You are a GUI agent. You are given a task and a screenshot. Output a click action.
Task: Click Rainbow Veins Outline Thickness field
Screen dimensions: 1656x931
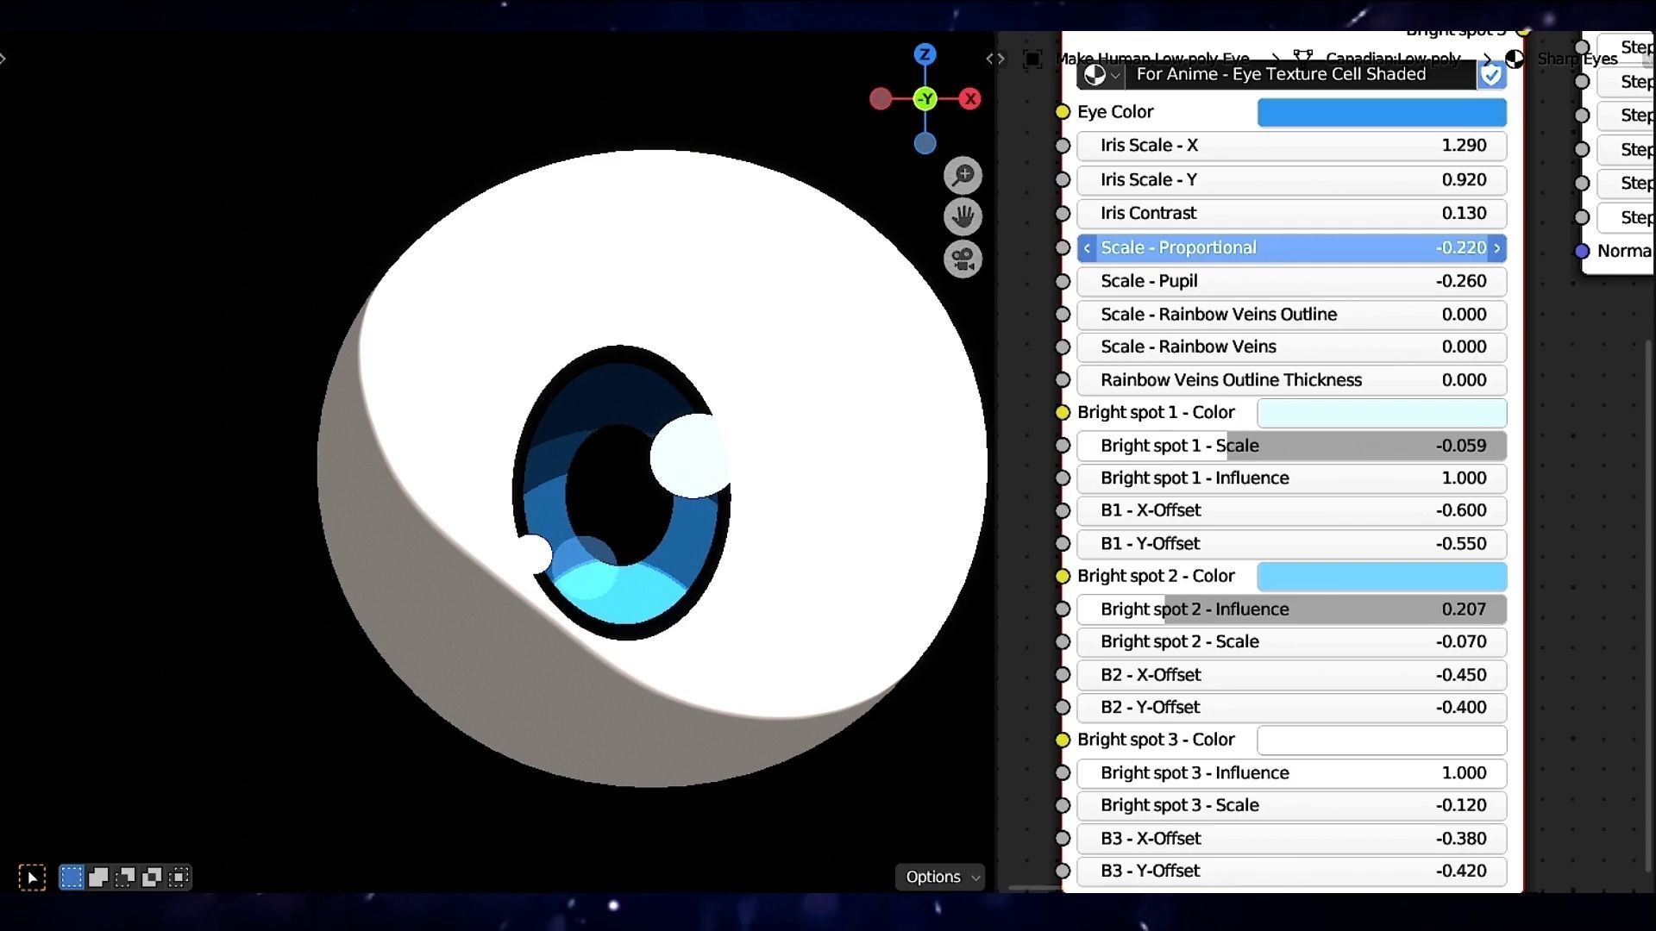tap(1292, 380)
